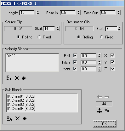The height and width of the screenshot is (131, 125).
Task: Click the gears icon beside the frame marker icon
Action: [107, 111]
